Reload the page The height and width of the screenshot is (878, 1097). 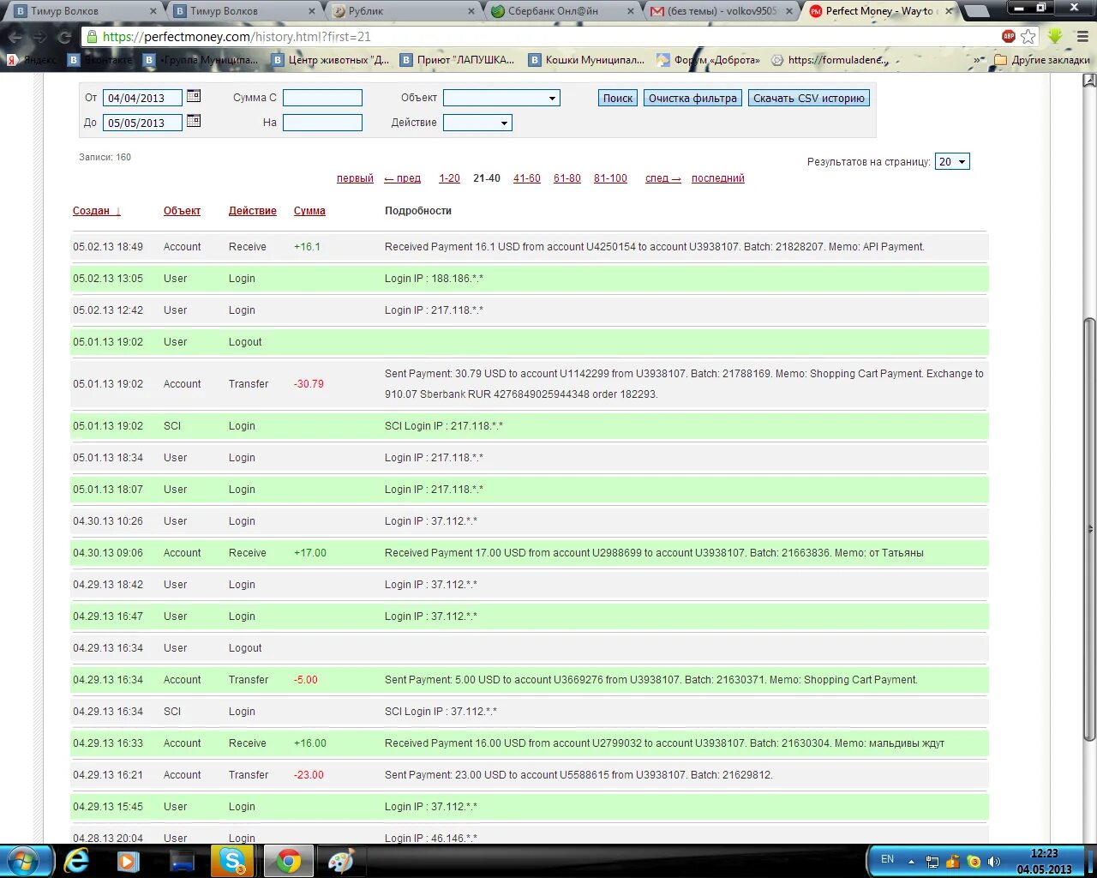tap(64, 37)
